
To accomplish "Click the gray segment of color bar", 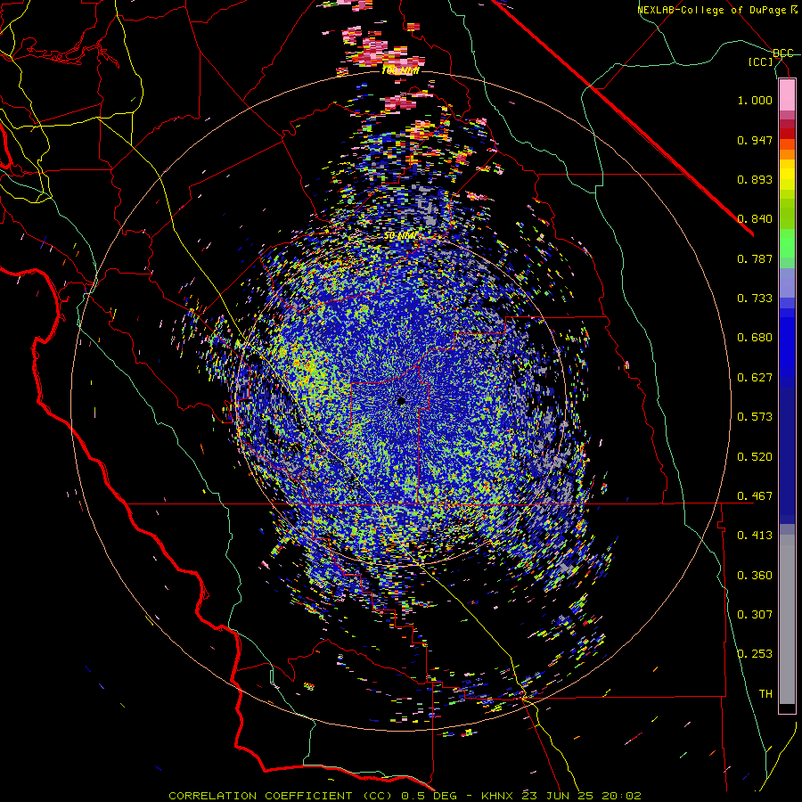I will pyautogui.click(x=787, y=619).
